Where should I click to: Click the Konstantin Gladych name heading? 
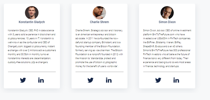32,22
